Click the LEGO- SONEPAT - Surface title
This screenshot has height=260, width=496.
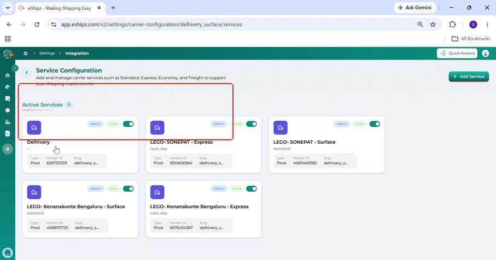(304, 142)
